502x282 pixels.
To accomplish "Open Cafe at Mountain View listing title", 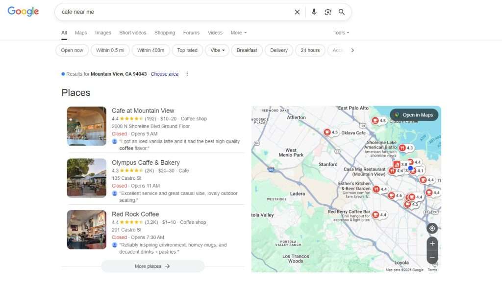I will pyautogui.click(x=143, y=110).
